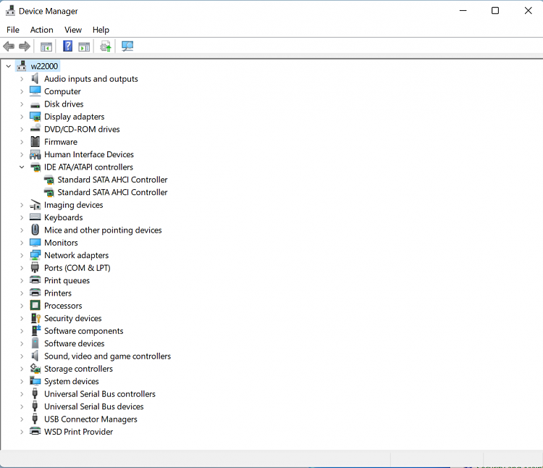Expand the Monitors category

(22, 243)
